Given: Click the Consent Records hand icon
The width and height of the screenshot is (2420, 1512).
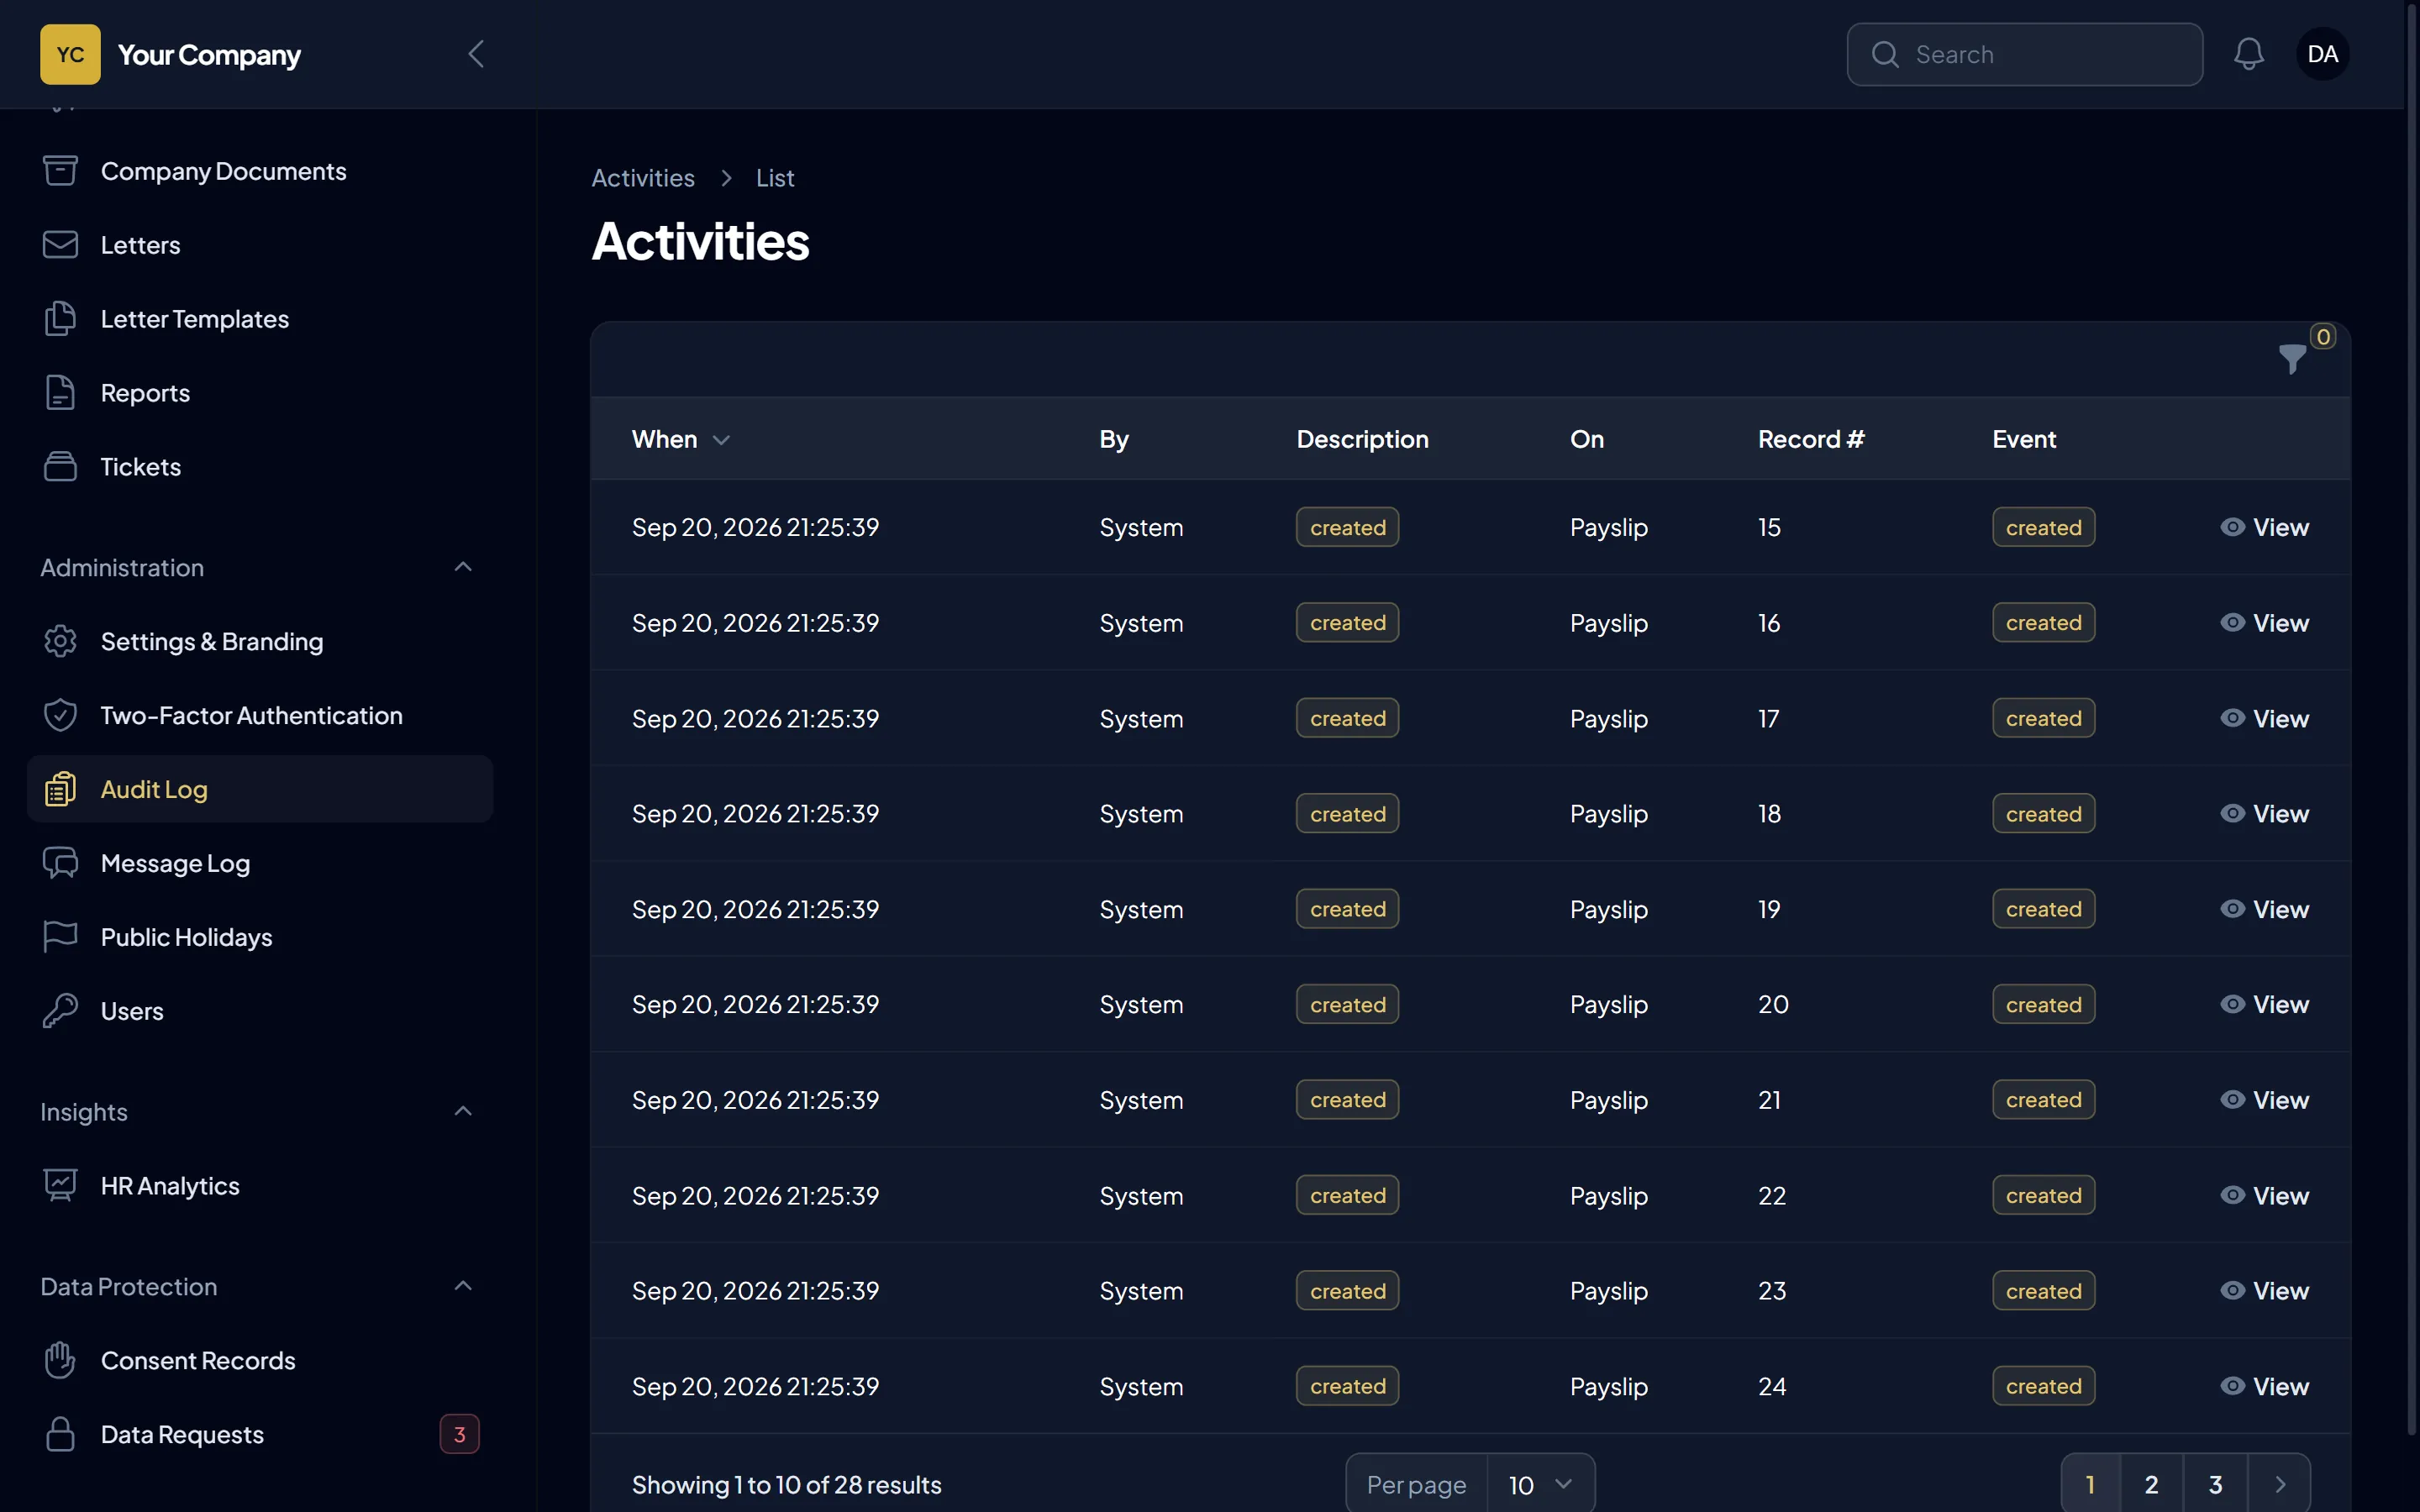Looking at the screenshot, I should click(x=60, y=1360).
